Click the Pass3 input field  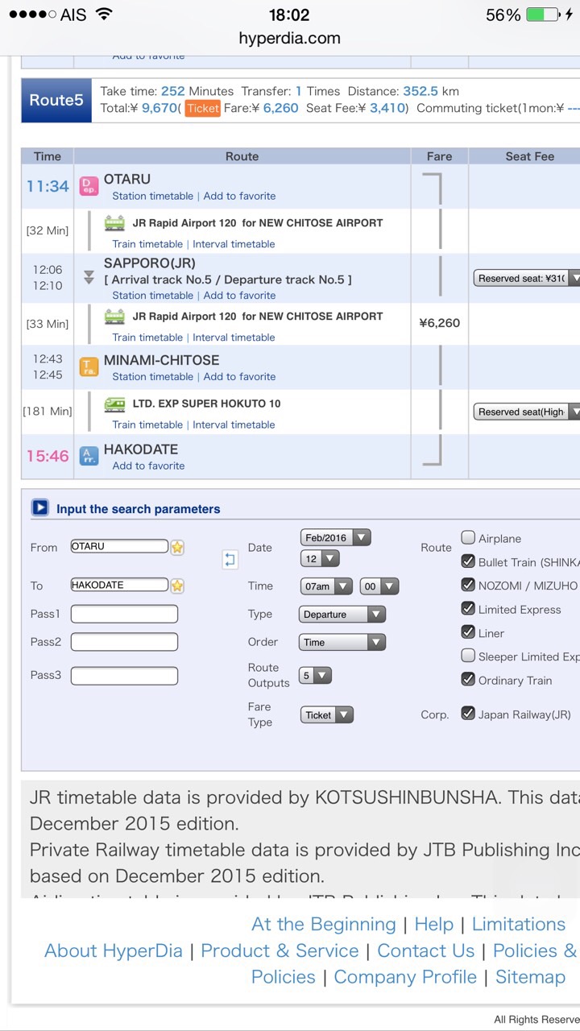click(124, 675)
